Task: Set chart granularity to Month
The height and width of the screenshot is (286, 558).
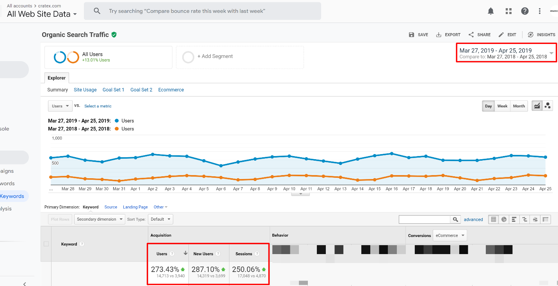Action: (519, 106)
